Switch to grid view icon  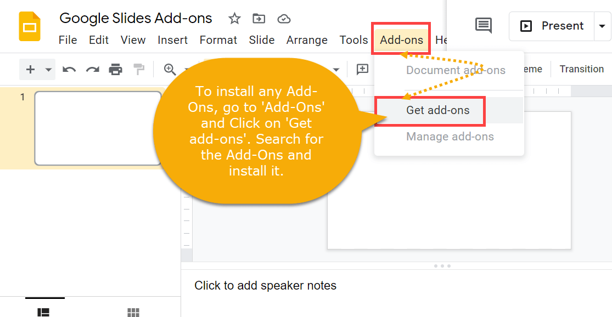click(133, 312)
